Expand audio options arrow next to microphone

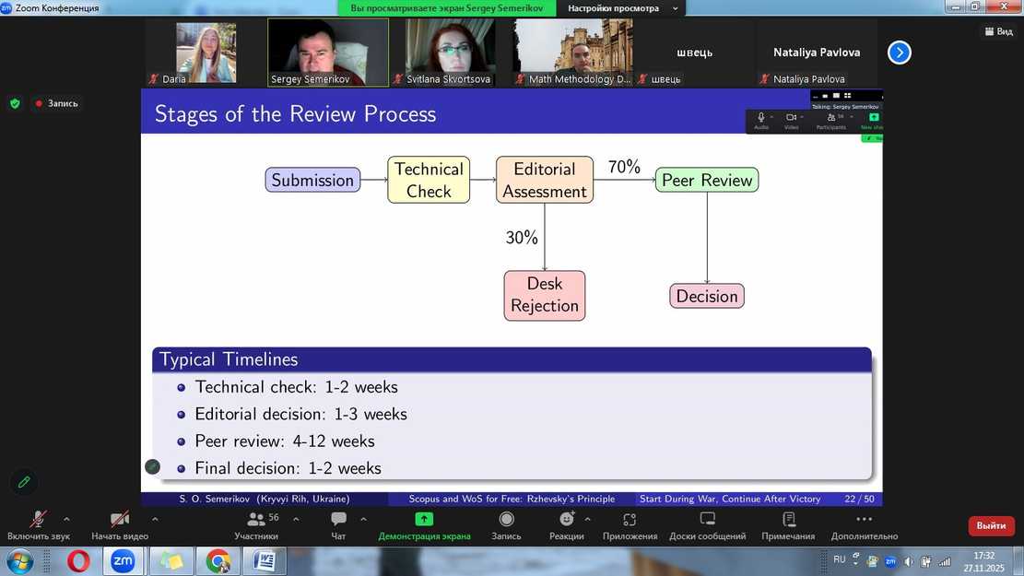point(66,519)
